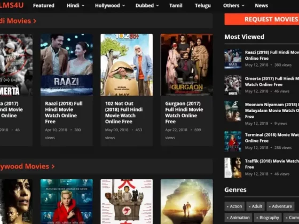Open the Omerta movie poster card
This screenshot has height=224, width=299.
pyautogui.click(x=16, y=65)
